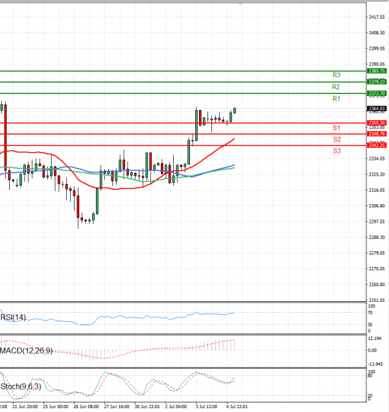
Task: Click the 2316.05 price axis value
Action: [377, 190]
